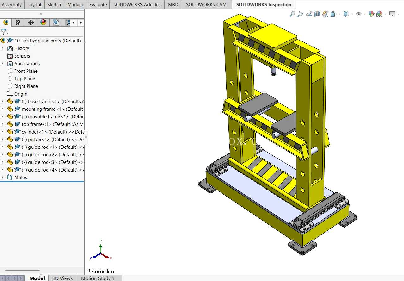This screenshot has height=281, width=404.
Task: Open the DimXpertManager tab icon
Action: [x=56, y=22]
